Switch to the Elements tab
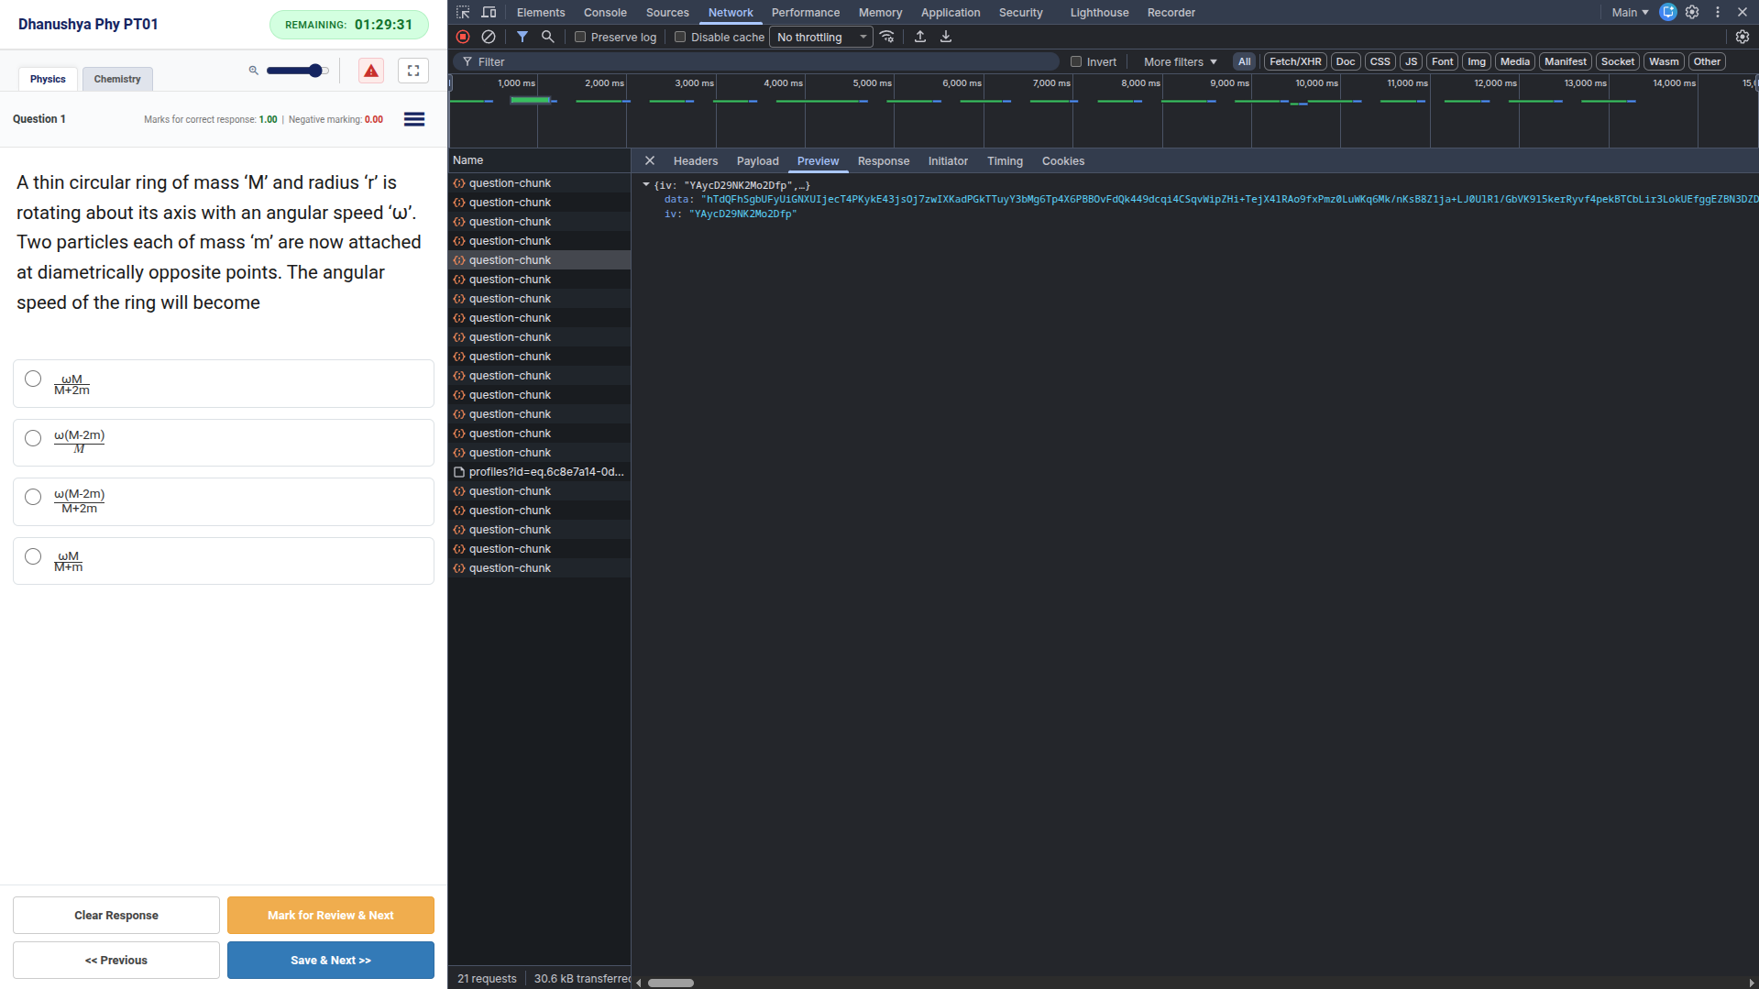 click(x=541, y=12)
